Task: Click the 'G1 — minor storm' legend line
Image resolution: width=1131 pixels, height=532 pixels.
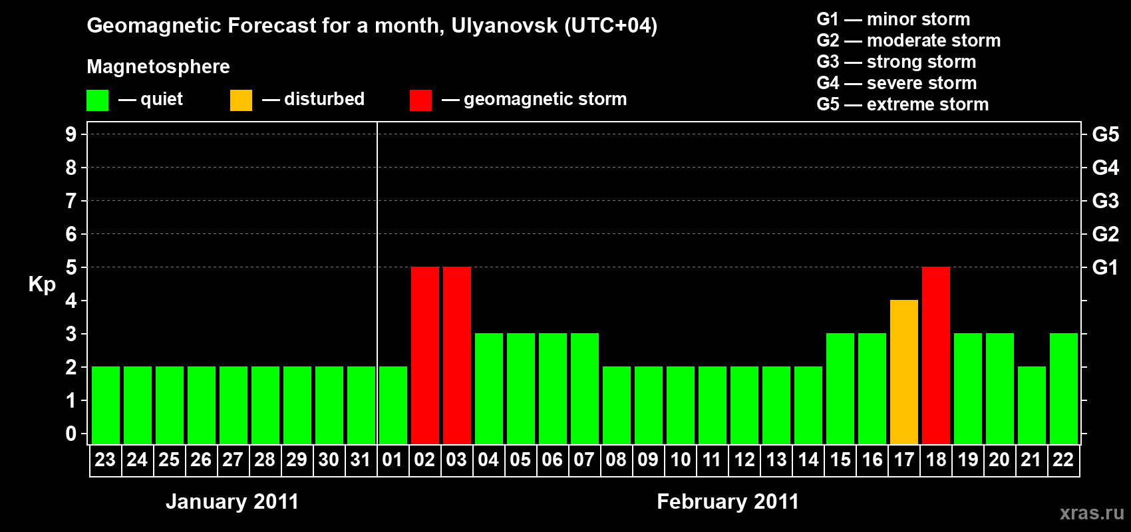Action: pyautogui.click(x=893, y=19)
